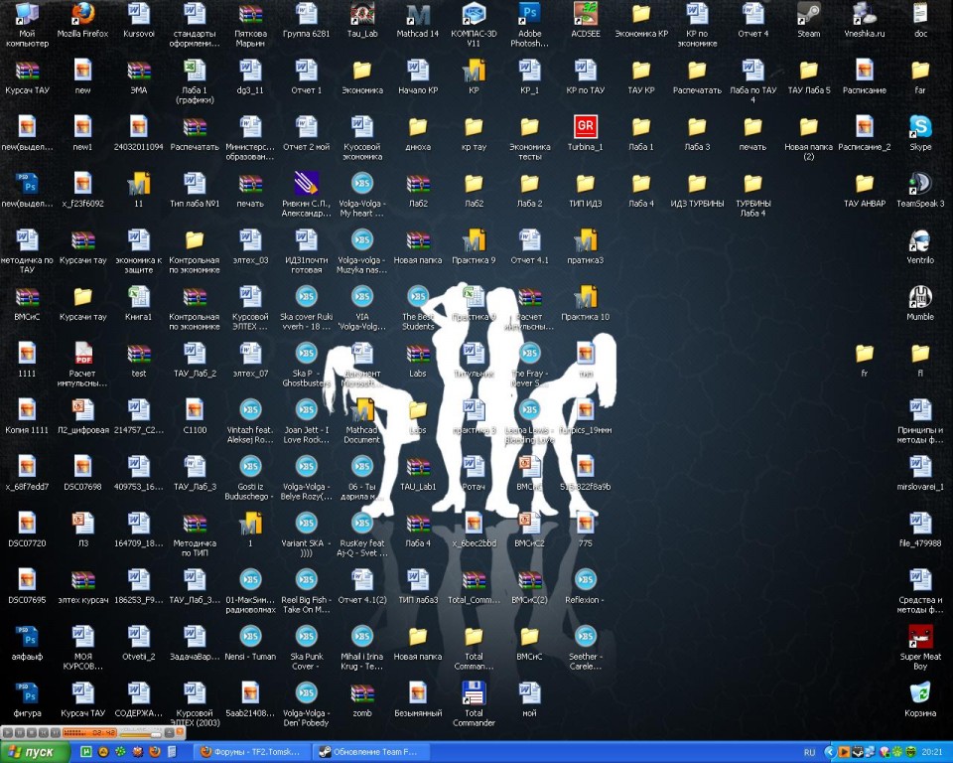Open the фигура PSD file
Screen dimensions: 953x763
27,699
